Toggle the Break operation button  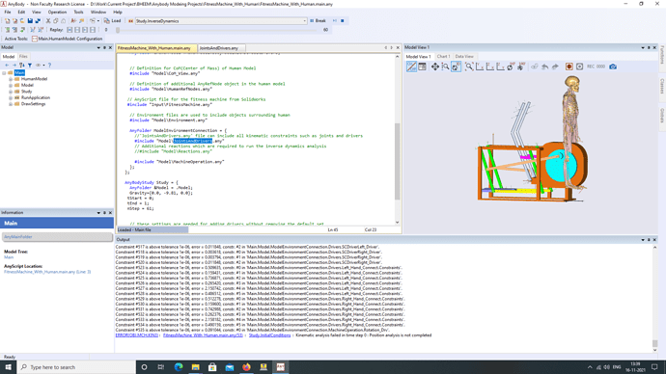(318, 21)
